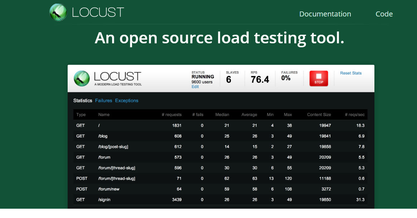Image resolution: width=417 pixels, height=218 pixels.
Task: Click request count 1831
Action: coord(176,126)
